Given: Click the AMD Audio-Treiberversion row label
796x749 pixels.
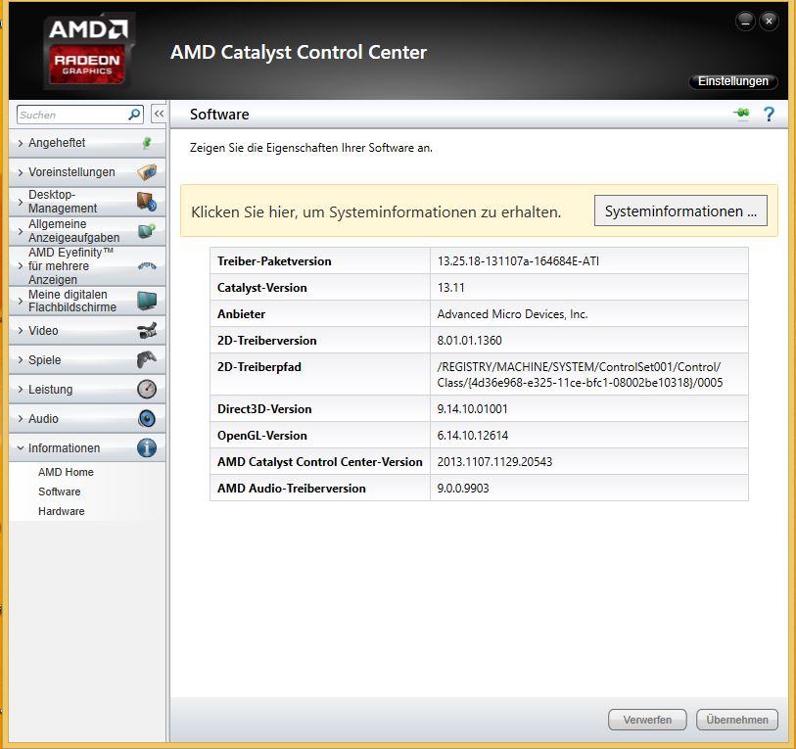Looking at the screenshot, I should pyautogui.click(x=292, y=488).
